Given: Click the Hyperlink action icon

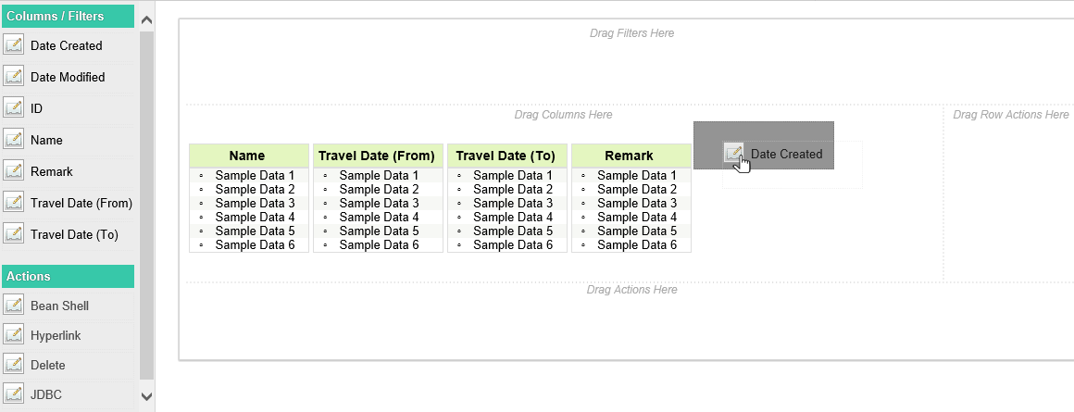Looking at the screenshot, I should pos(14,335).
